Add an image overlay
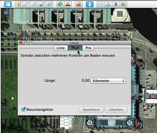The image size is (157, 133). pyautogui.click(x=42, y=4)
